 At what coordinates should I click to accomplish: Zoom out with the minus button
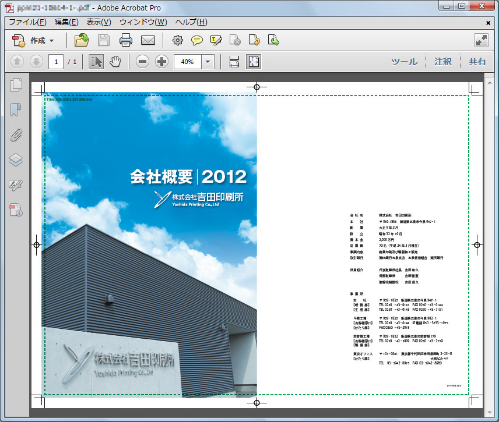pos(142,61)
